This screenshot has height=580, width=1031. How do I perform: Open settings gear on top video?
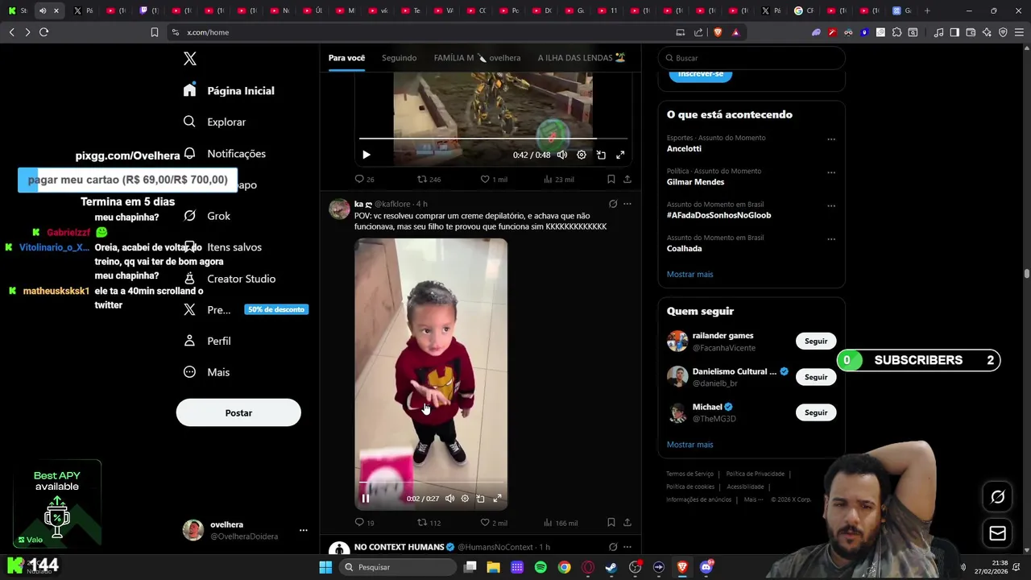pyautogui.click(x=582, y=155)
